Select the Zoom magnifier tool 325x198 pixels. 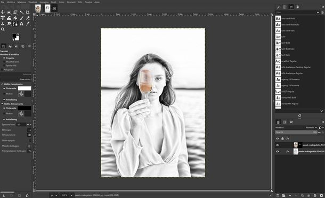click(x=3, y=29)
